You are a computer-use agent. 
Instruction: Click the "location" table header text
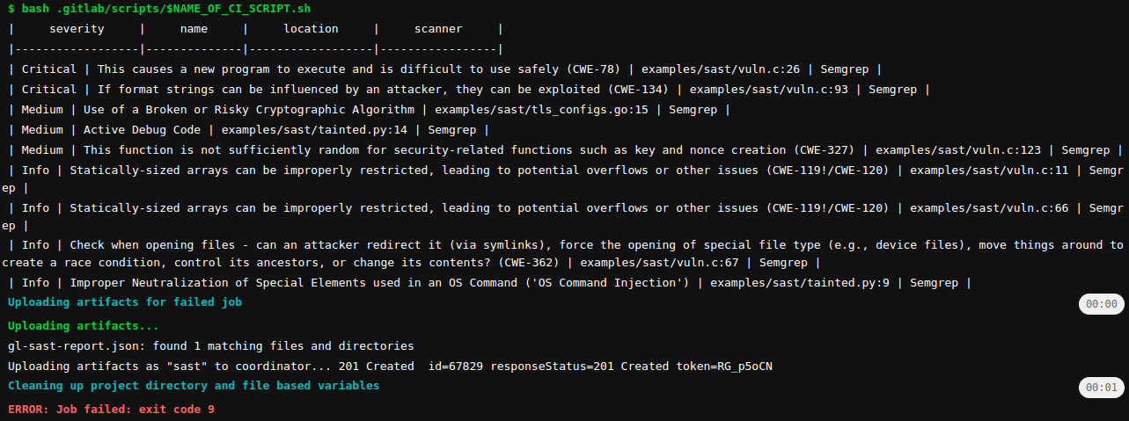[x=311, y=29]
